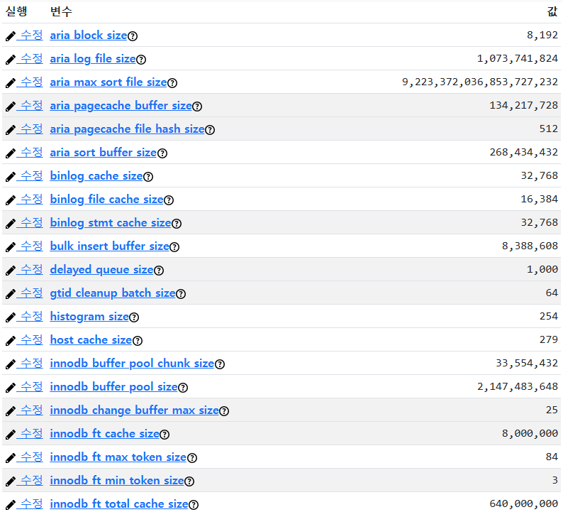Click 수정 for binlog file cache size
Image resolution: width=563 pixels, height=512 pixels.
(24, 200)
